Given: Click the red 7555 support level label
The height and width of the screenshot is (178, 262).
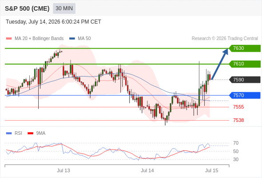Looking at the screenshot, I should point(238,107).
